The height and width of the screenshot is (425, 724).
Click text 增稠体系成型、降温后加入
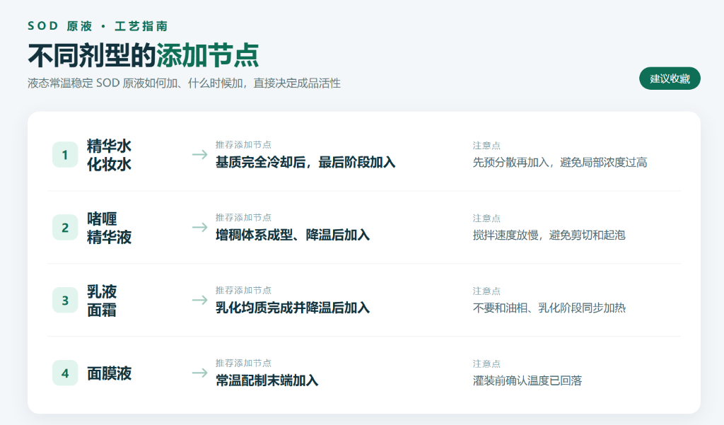coord(292,235)
